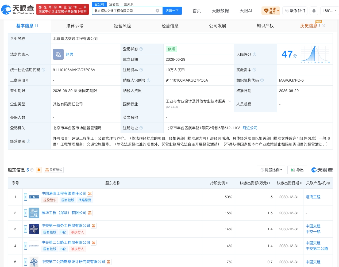Expand the 国标行业 industry chevron

point(230,101)
